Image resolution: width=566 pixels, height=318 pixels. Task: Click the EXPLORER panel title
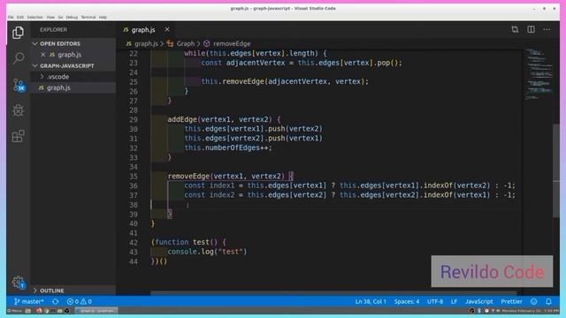(x=53, y=30)
